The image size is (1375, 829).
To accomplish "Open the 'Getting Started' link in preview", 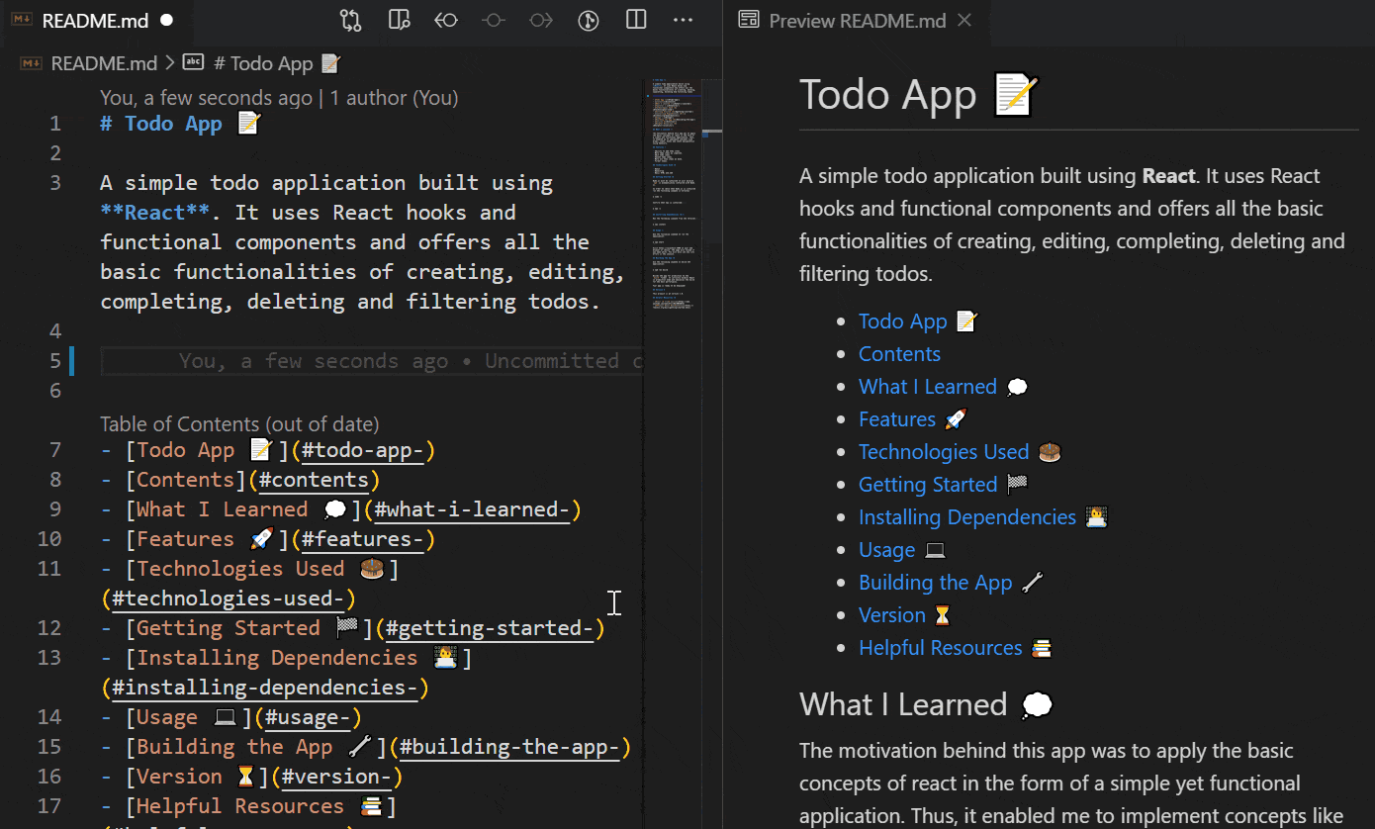I will coord(928,485).
